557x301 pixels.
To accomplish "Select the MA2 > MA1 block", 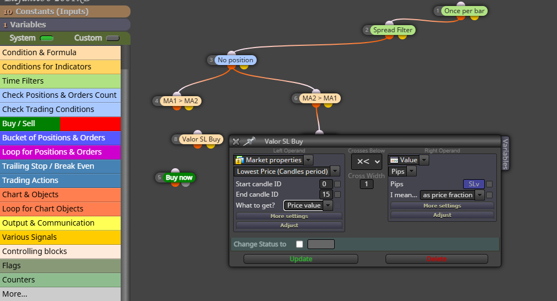I will click(319, 98).
